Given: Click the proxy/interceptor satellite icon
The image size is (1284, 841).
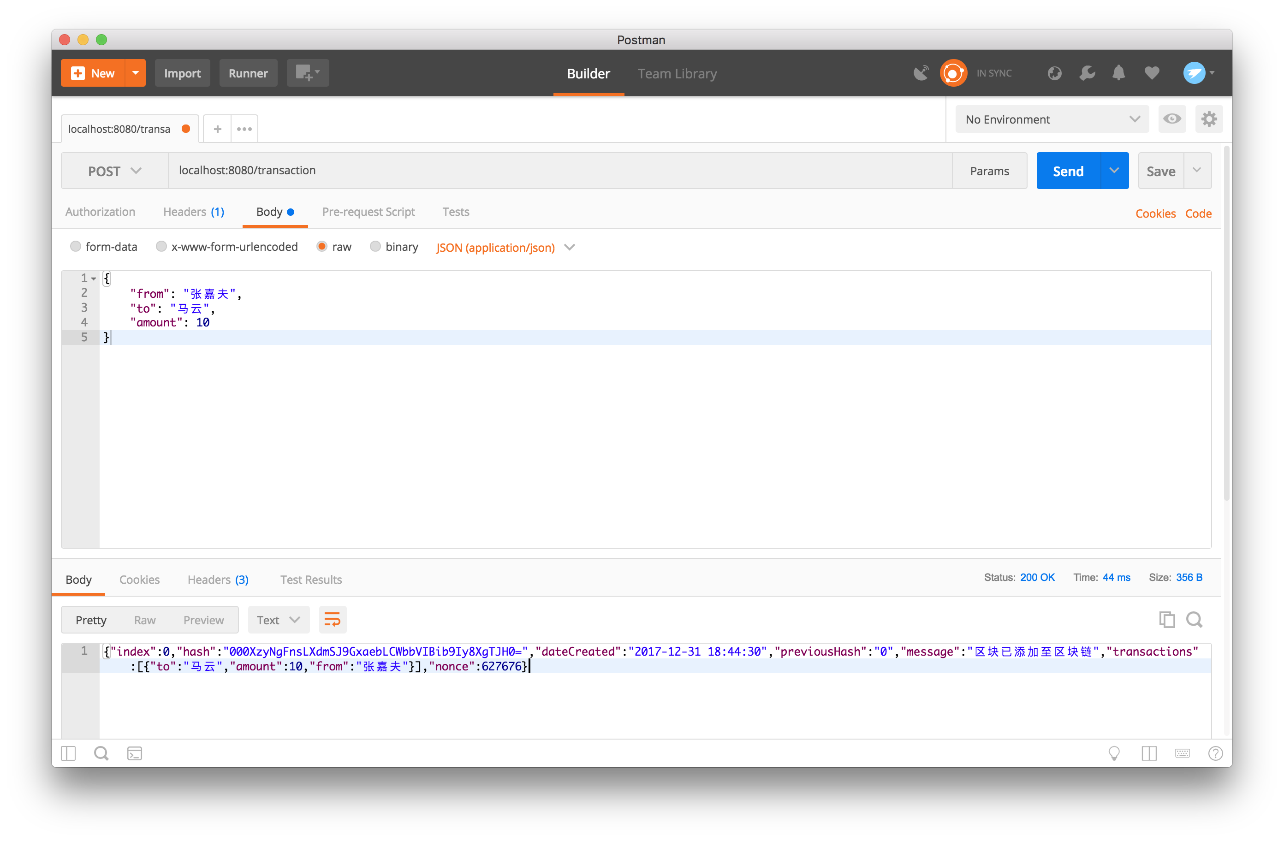Looking at the screenshot, I should pyautogui.click(x=921, y=73).
